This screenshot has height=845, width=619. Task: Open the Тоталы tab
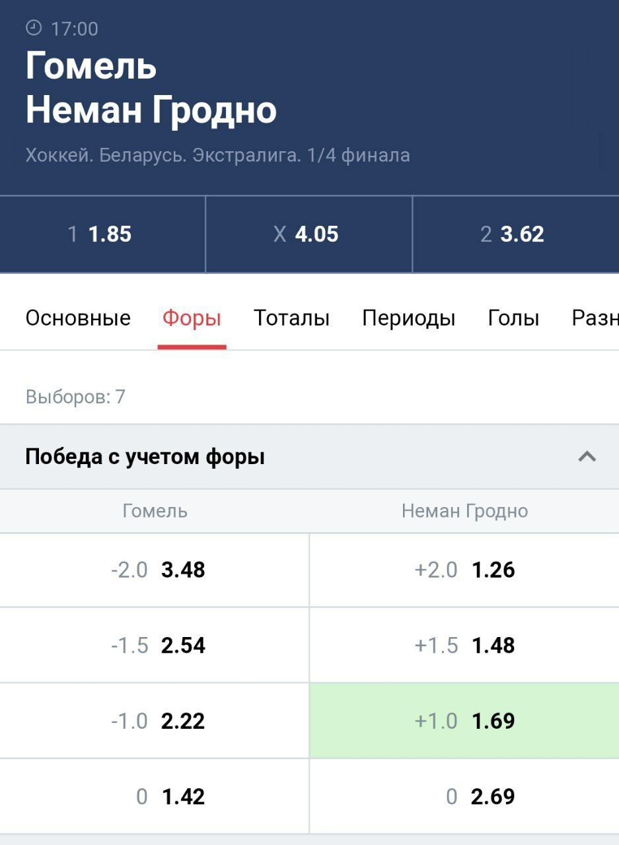291,318
